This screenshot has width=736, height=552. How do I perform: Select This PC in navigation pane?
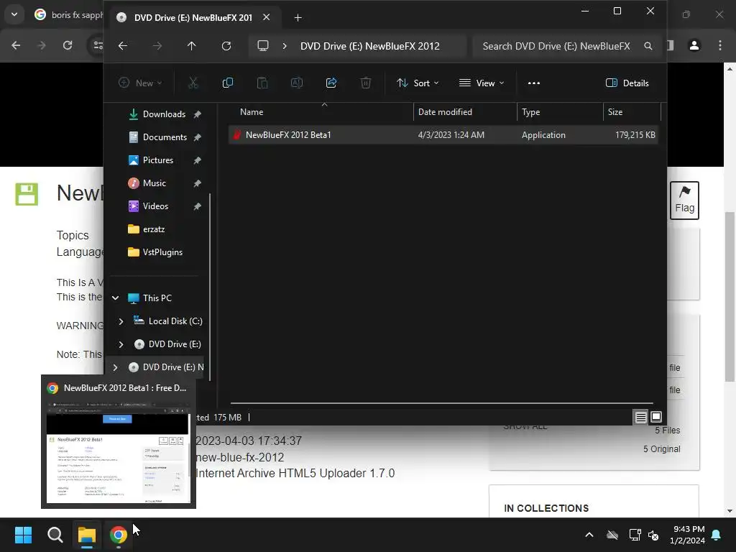point(157,298)
